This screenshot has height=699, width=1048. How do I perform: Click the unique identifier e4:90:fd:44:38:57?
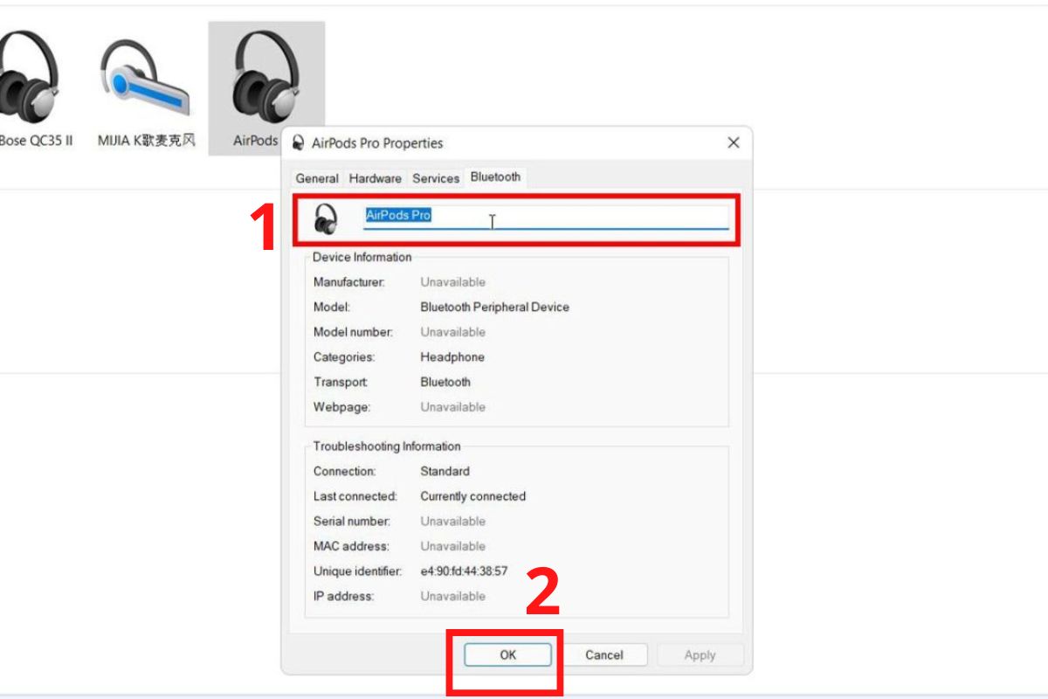464,571
